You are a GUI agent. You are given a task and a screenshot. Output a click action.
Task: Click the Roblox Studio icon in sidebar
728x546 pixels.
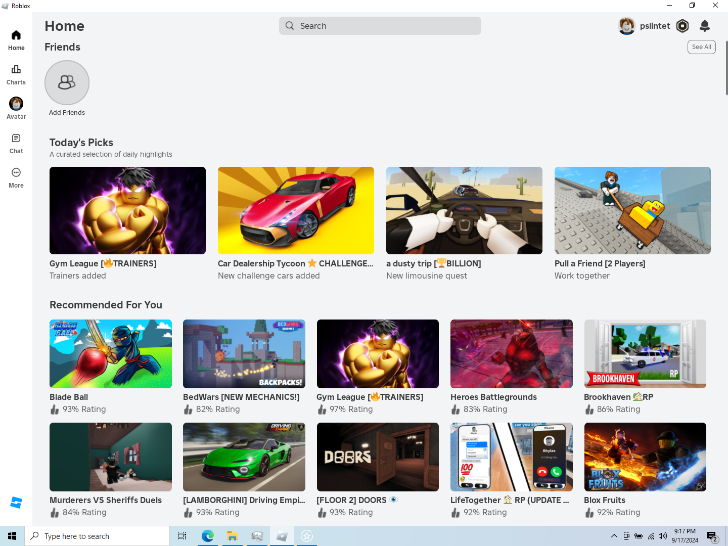pyautogui.click(x=16, y=503)
